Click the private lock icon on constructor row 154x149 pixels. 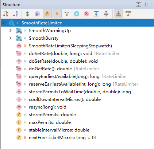coord(25,46)
